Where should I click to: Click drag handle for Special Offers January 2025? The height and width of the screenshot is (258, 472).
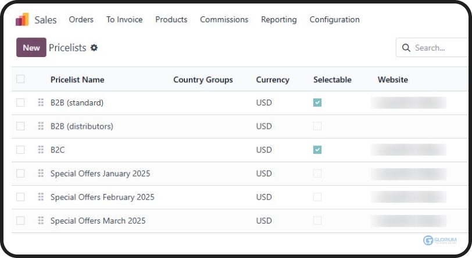click(41, 174)
